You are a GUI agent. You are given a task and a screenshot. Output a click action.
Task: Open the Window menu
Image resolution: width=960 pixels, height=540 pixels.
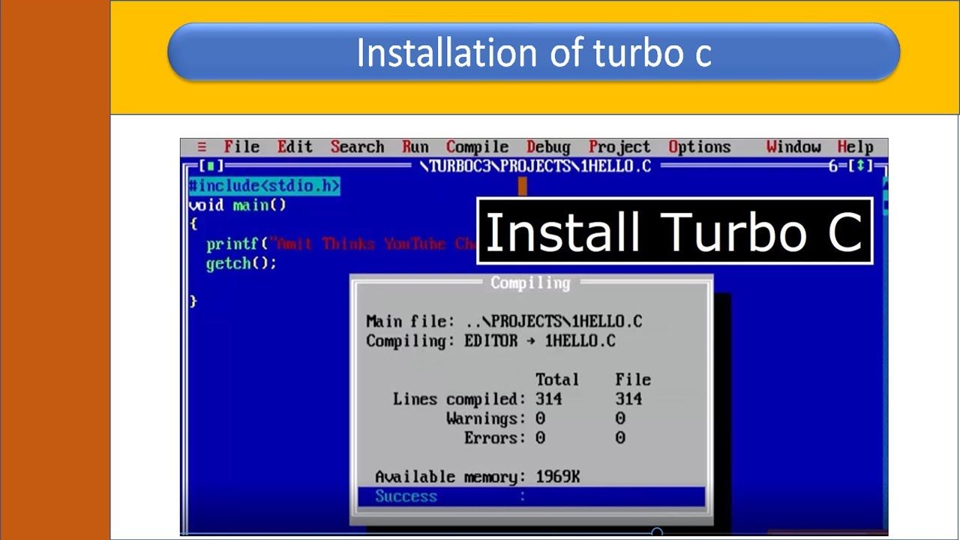coord(793,147)
